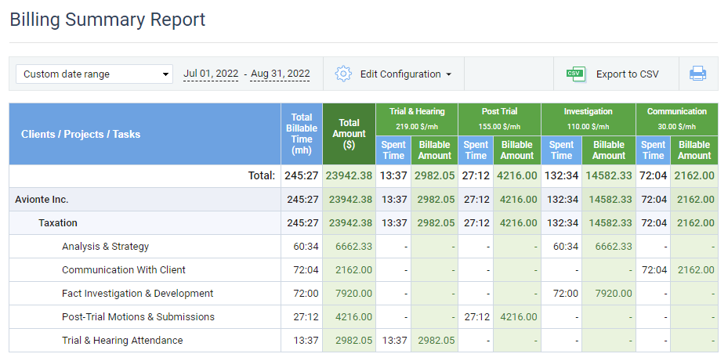Screen dimensions: 728x361
Task: Click Spent Time subheader under Trial & Hearing
Action: (x=393, y=150)
